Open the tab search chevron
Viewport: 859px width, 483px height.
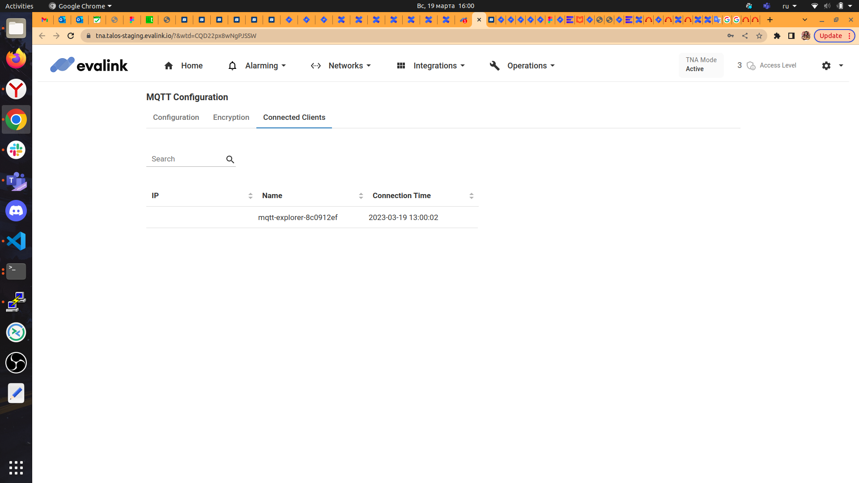(x=805, y=20)
